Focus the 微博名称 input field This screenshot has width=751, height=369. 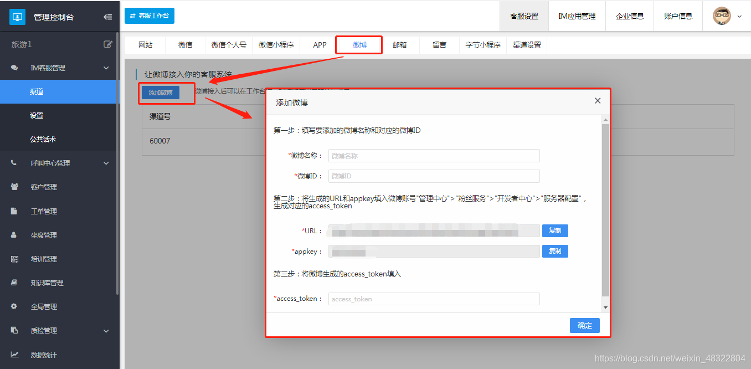tap(434, 156)
